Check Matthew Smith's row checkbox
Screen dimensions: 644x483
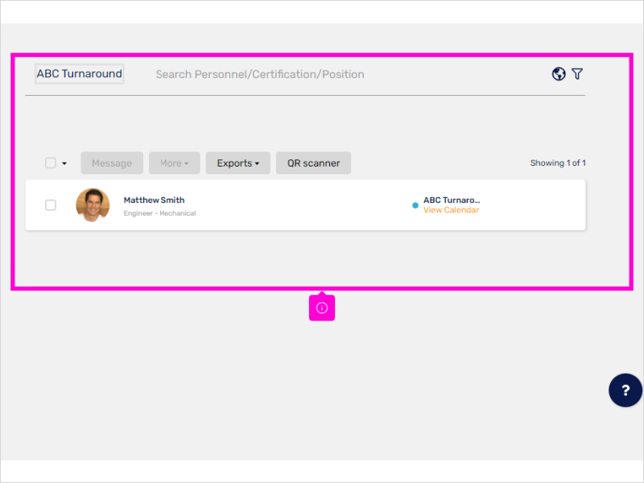(x=51, y=205)
